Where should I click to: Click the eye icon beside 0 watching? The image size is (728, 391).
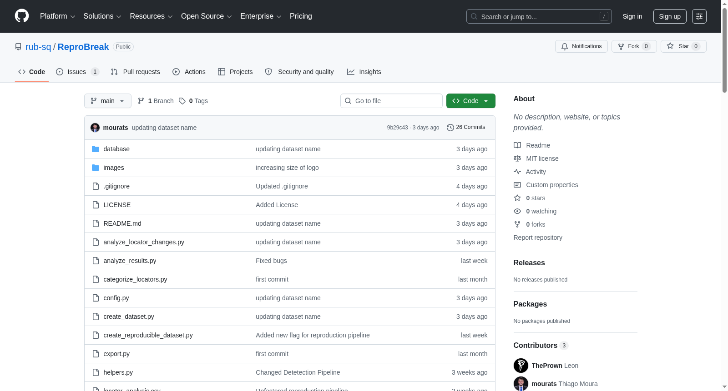tap(517, 211)
